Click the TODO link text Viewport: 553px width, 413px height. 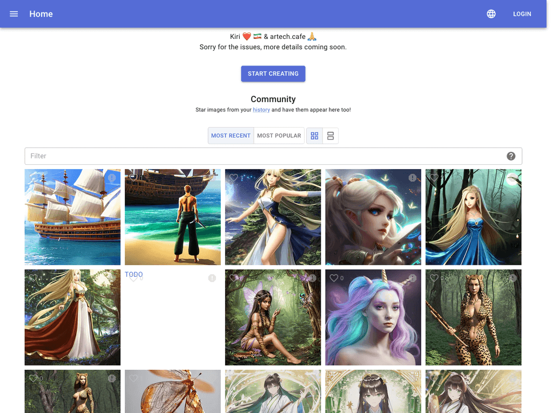pyautogui.click(x=134, y=274)
